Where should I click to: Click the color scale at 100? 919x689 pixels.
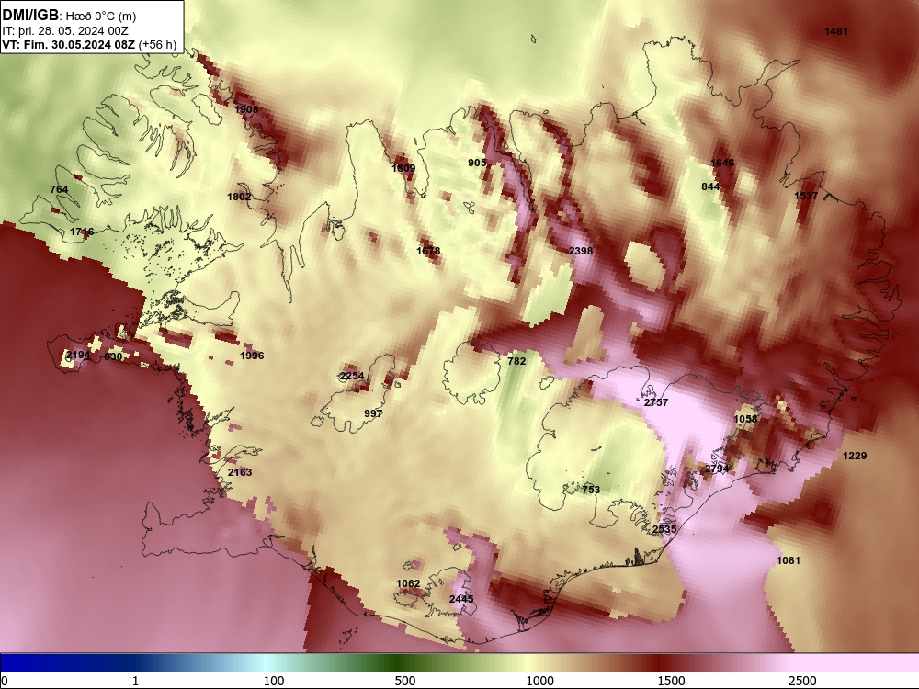pyautogui.click(x=273, y=681)
